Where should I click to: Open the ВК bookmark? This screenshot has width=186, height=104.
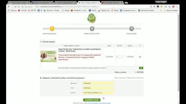pyautogui.click(x=40, y=10)
